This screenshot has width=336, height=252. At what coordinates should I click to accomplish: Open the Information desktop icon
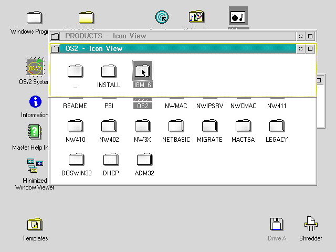pos(35,101)
